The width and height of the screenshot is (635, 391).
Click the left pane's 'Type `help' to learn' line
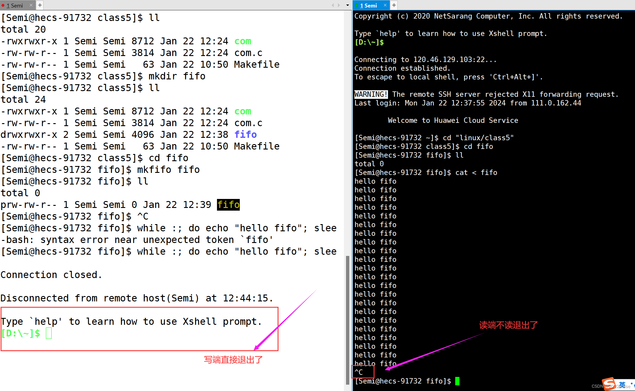point(131,321)
